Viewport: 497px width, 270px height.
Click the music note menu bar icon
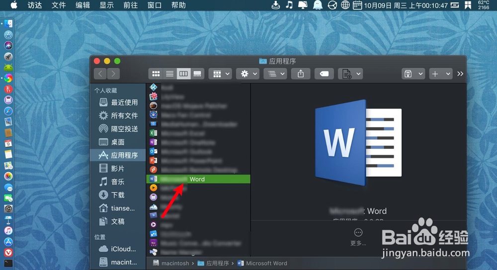click(x=289, y=5)
